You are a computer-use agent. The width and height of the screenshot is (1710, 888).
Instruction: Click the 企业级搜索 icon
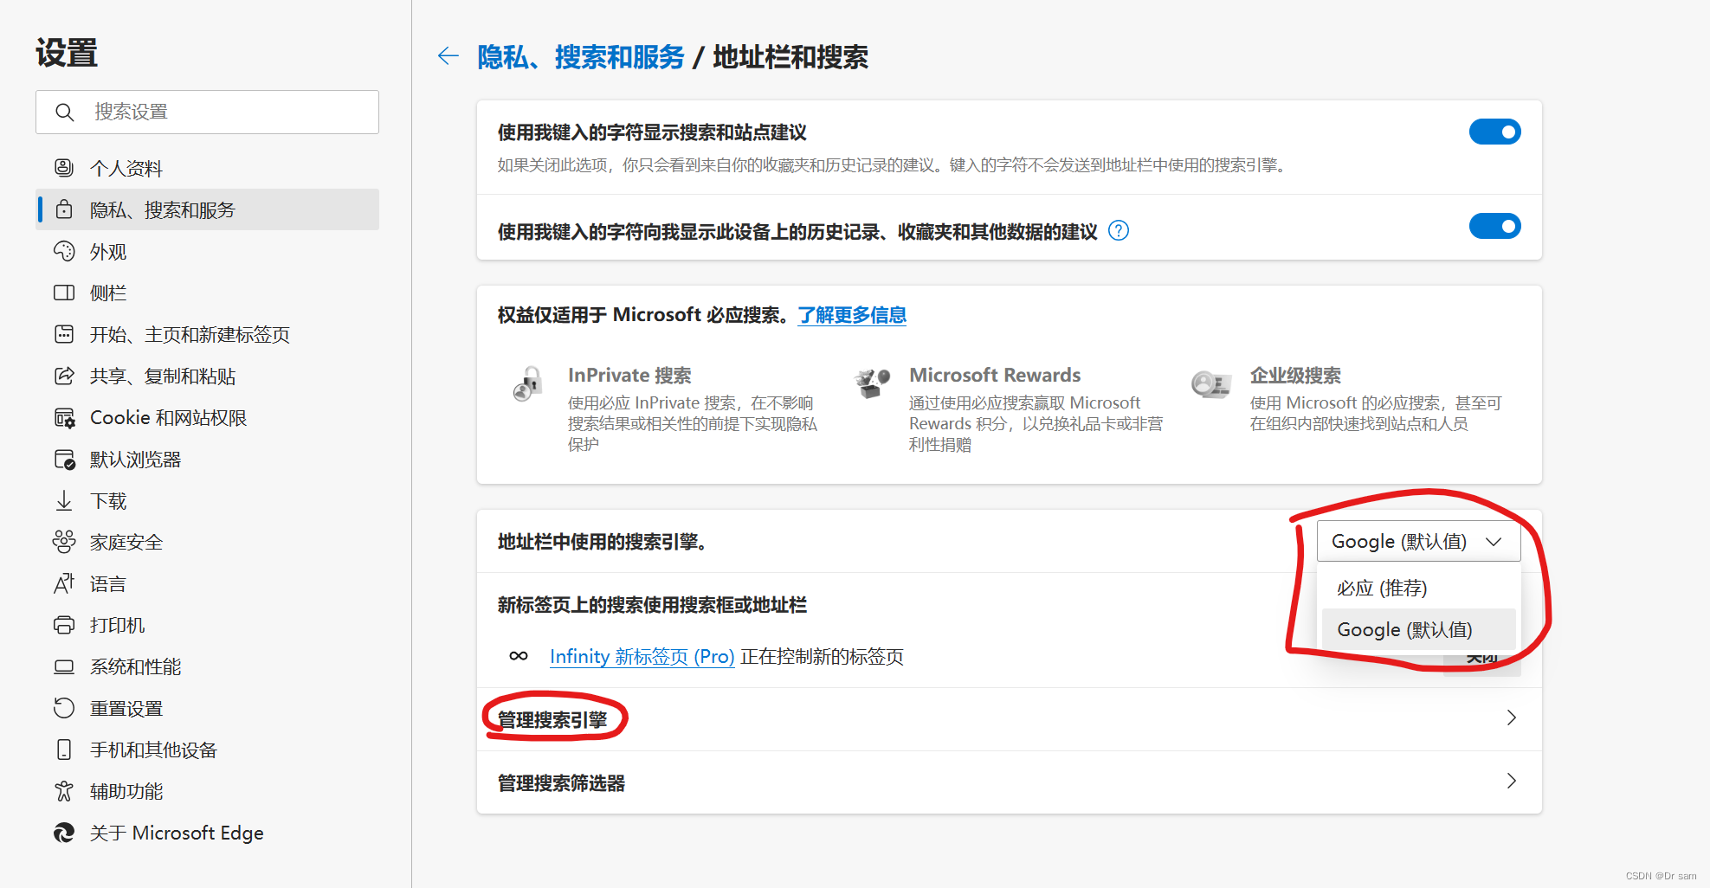coord(1211,383)
